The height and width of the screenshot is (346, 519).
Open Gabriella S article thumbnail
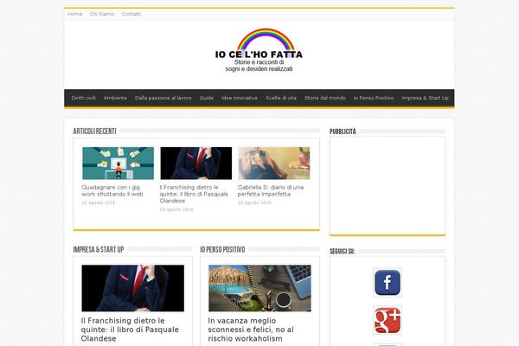pos(274,163)
